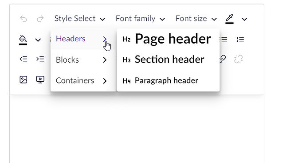Expand background color options chevron
The width and height of the screenshot is (306, 163).
pos(38,40)
